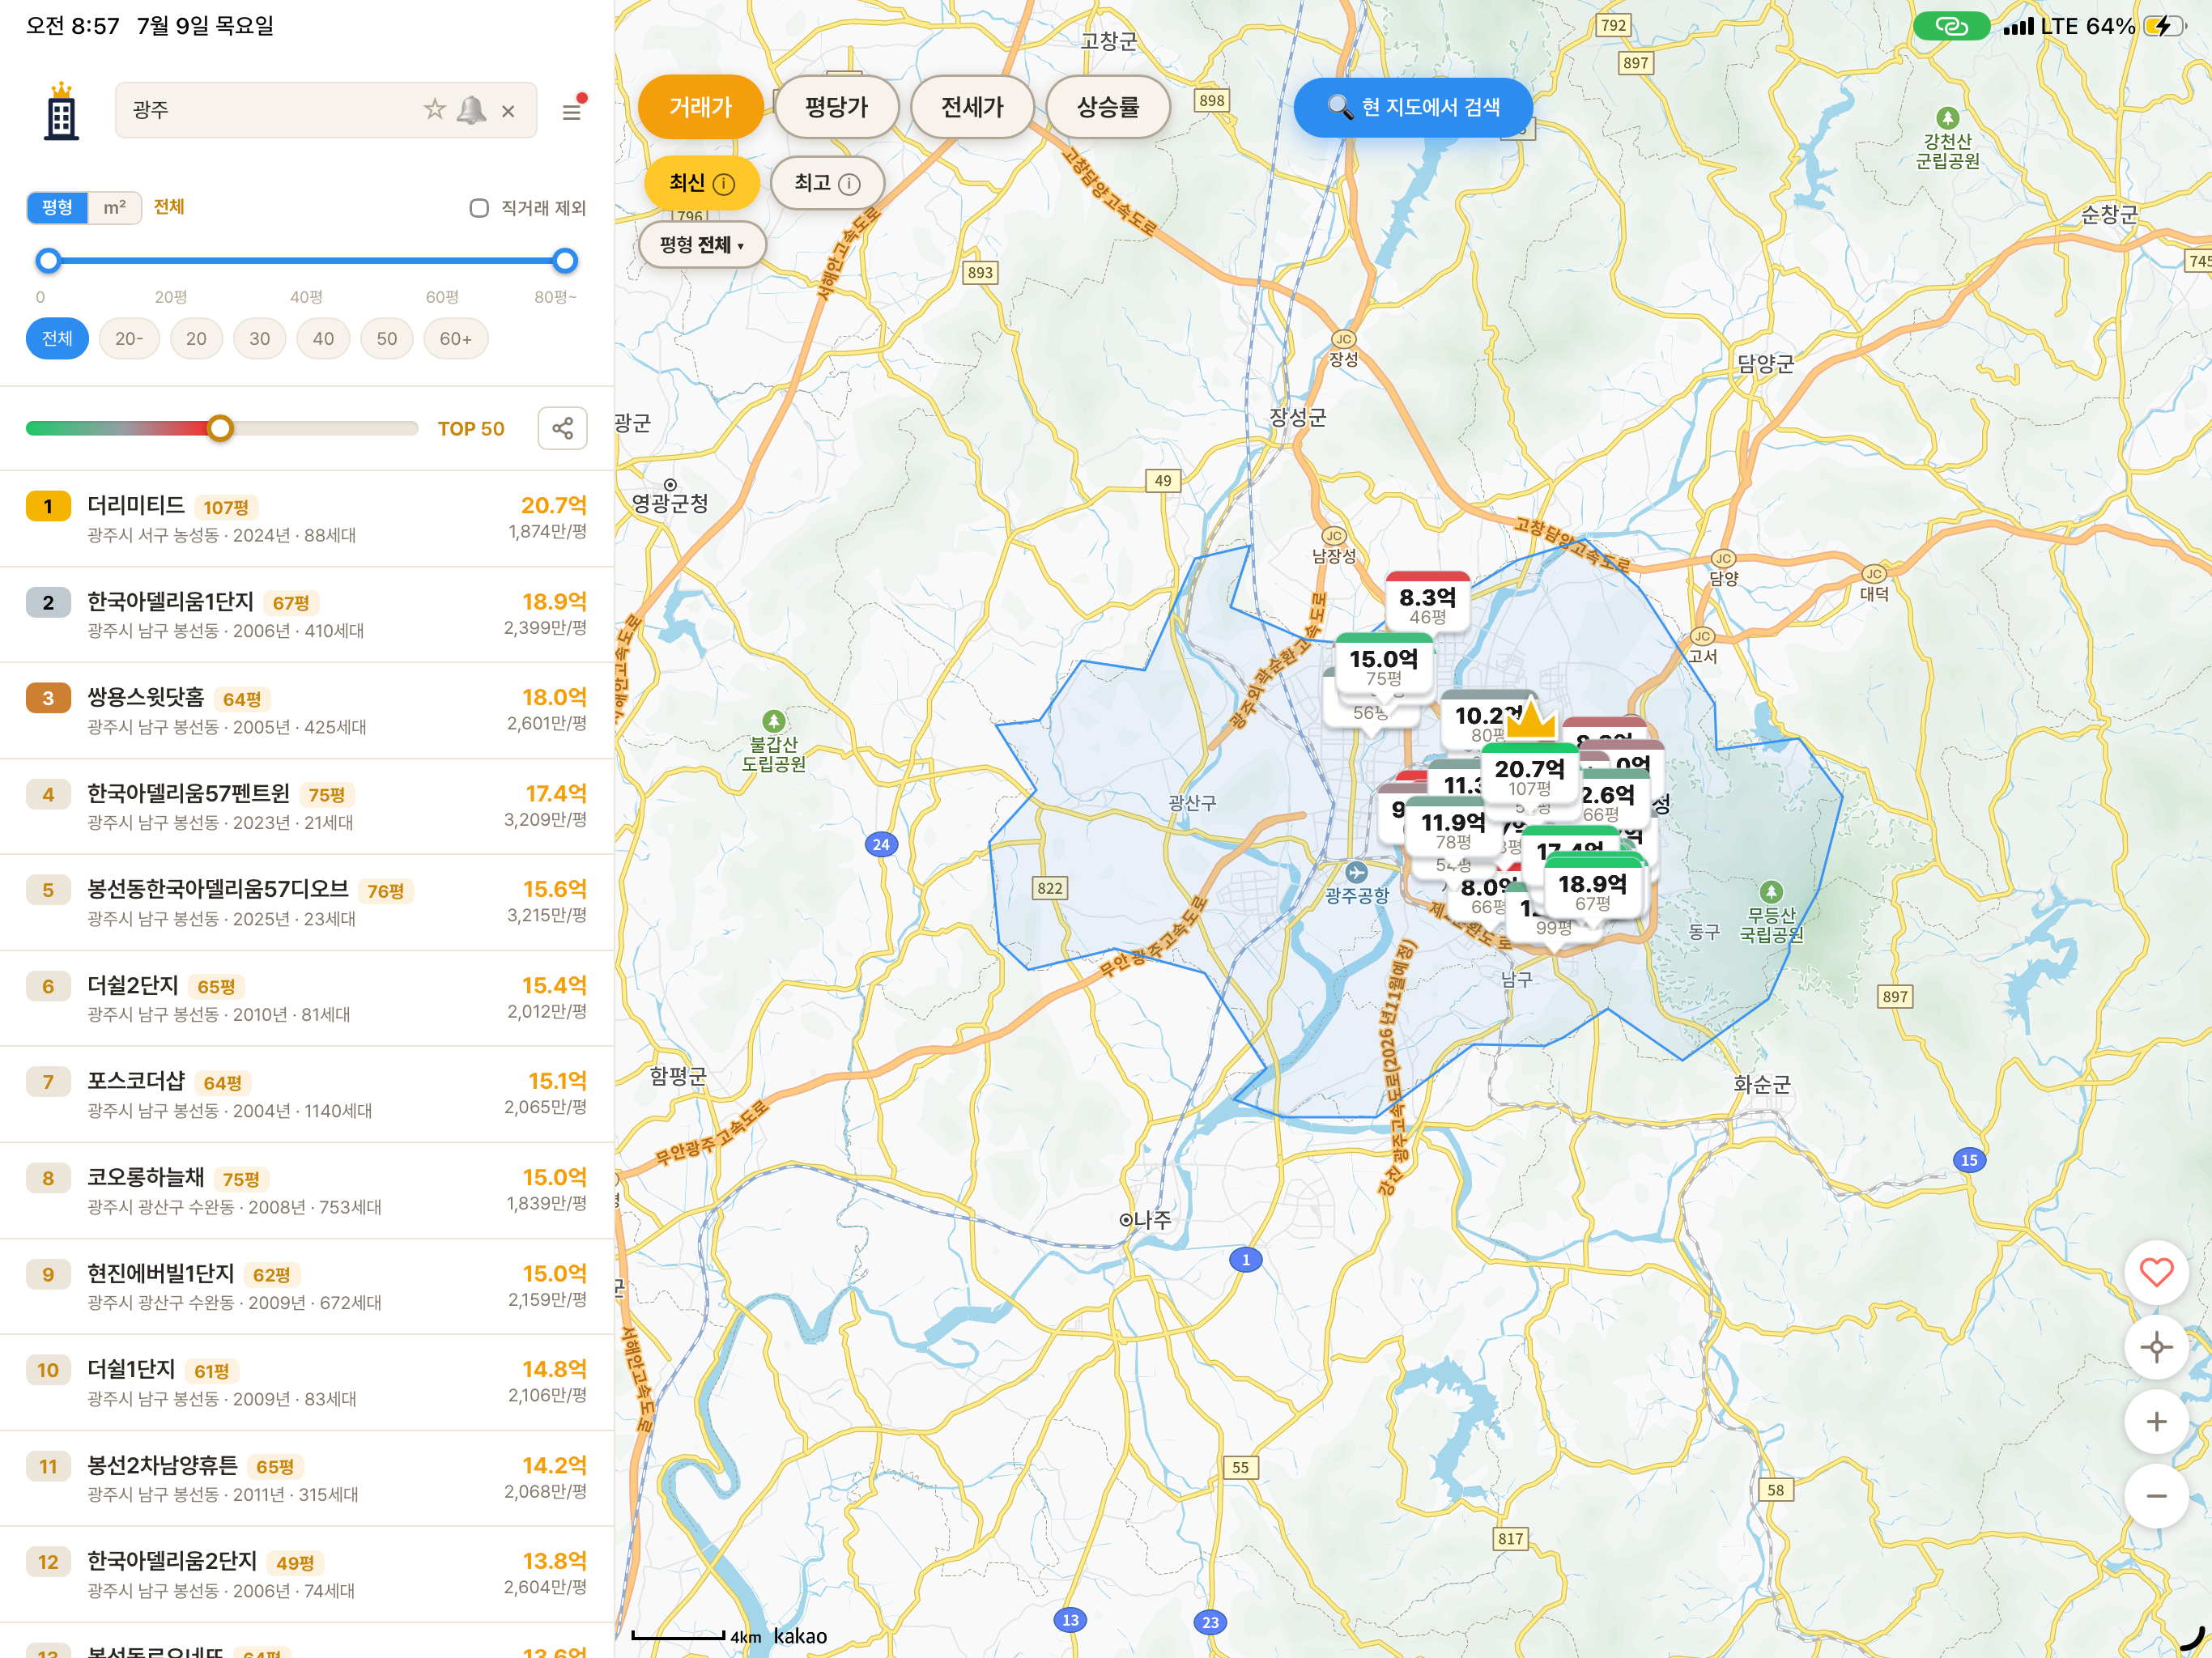Add 광주 to favorites with star icon
2212x1658 pixels.
(434, 109)
